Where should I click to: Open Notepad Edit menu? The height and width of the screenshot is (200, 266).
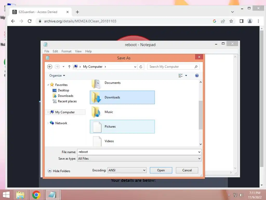(x=55, y=51)
